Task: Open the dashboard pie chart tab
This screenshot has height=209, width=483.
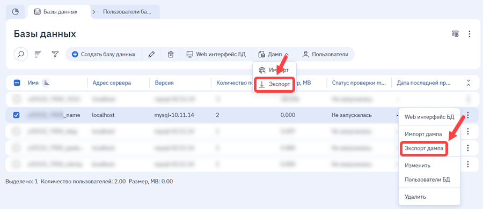Action: (16, 12)
